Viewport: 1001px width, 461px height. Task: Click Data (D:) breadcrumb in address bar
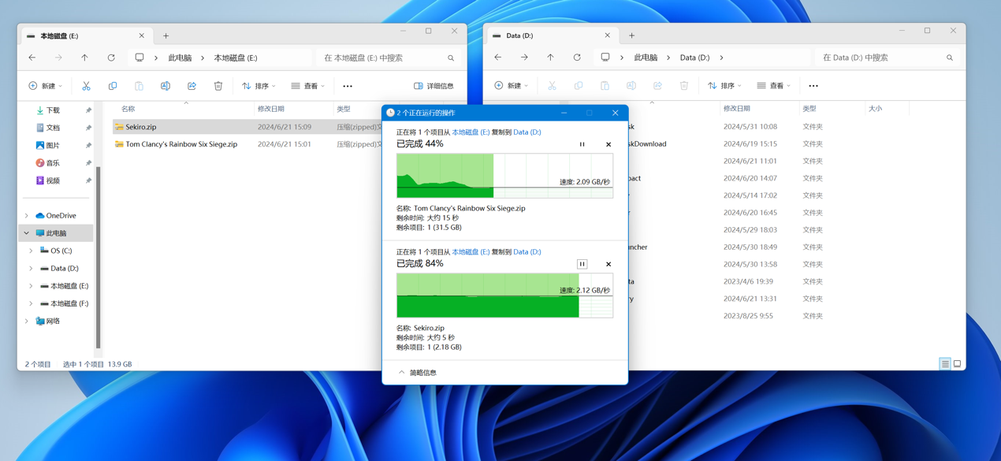[694, 58]
